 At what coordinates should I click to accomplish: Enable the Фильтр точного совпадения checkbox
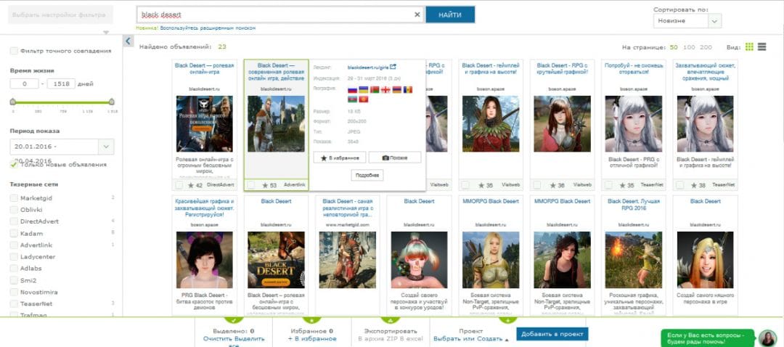pyautogui.click(x=14, y=51)
